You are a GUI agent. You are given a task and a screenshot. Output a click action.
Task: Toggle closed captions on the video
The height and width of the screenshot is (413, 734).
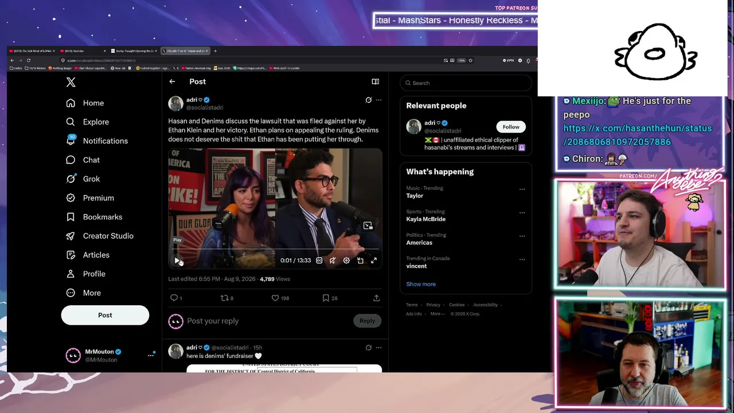(x=319, y=260)
